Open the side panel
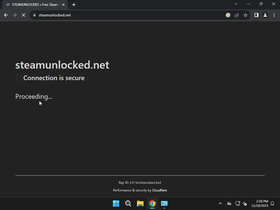Image resolution: width=280 pixels, height=210 pixels. pyautogui.click(x=256, y=15)
